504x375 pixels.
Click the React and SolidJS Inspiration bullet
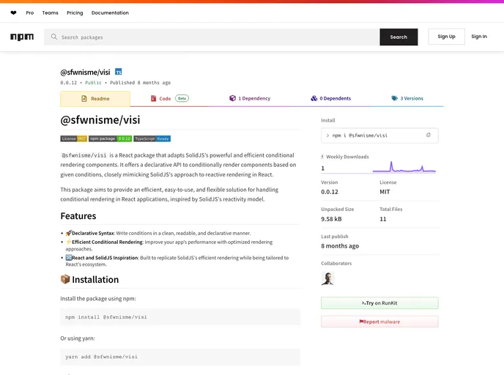pos(177,261)
